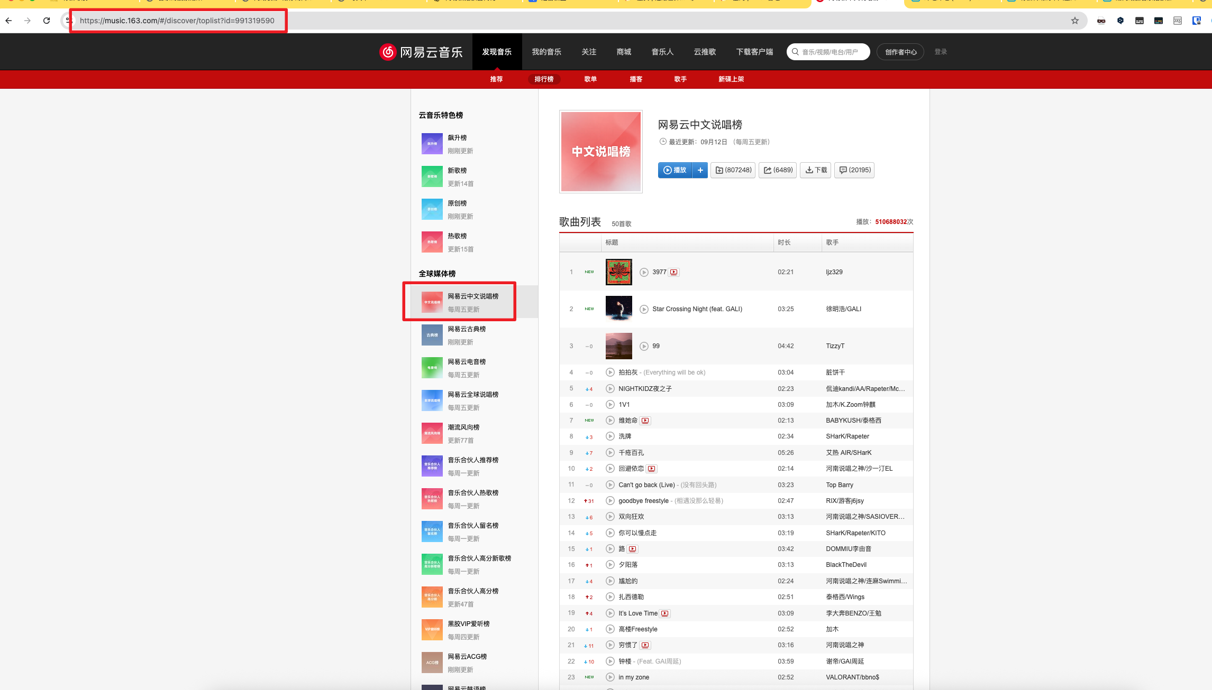Share the chart via 6489 button
The image size is (1212, 690).
[778, 170]
